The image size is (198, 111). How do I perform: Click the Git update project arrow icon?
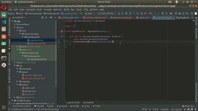point(155,14)
